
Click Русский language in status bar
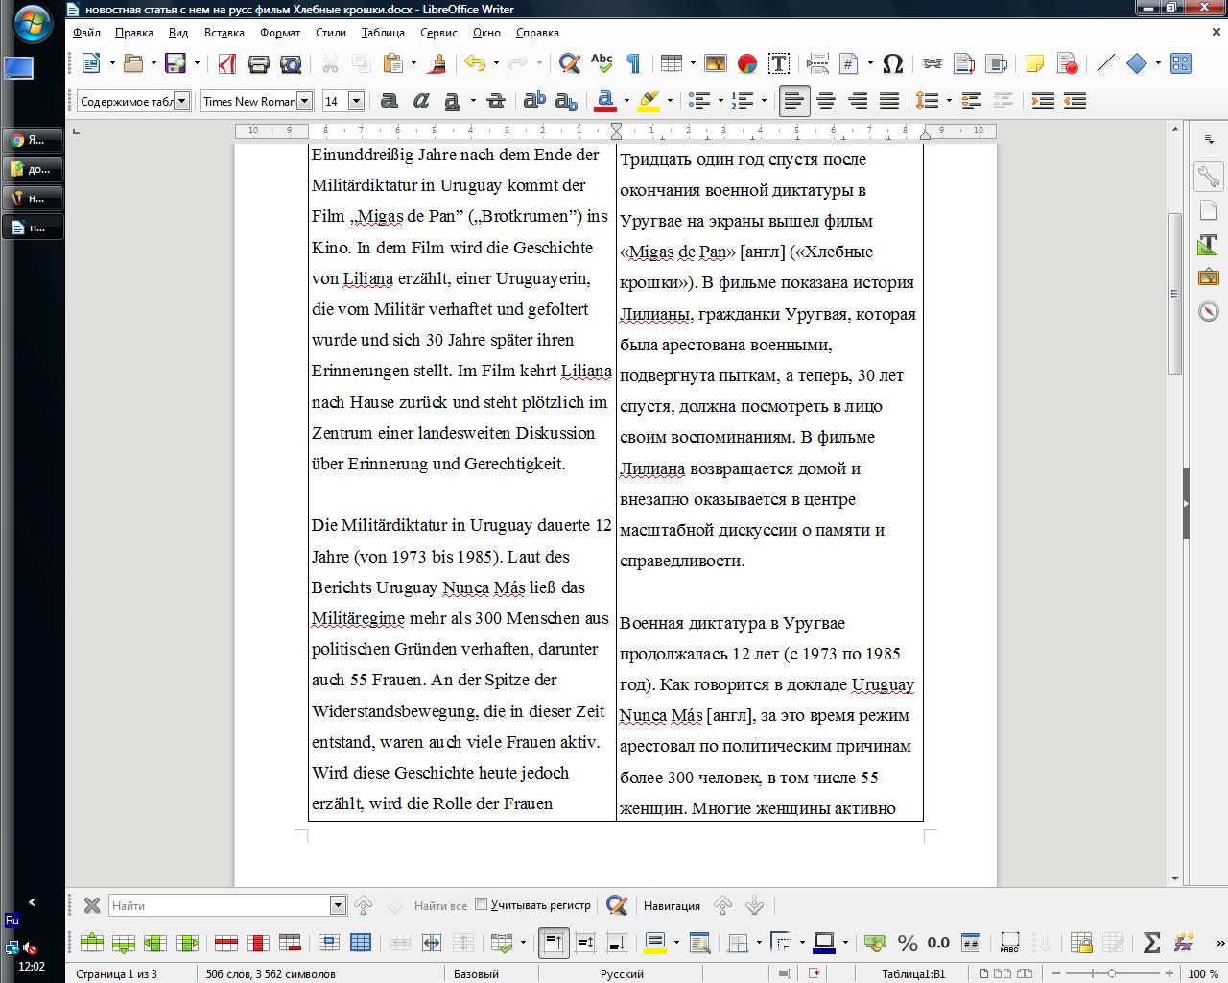coord(622,973)
